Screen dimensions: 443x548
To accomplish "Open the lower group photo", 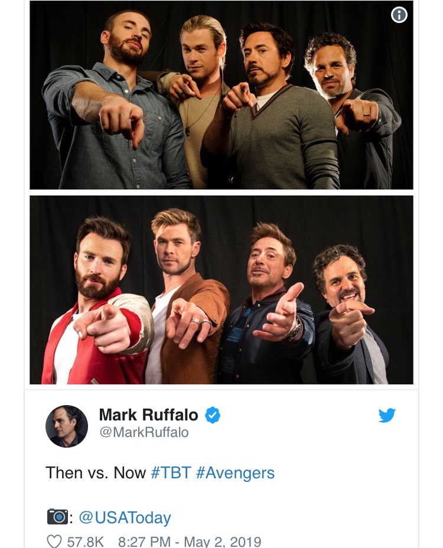I will click(x=221, y=289).
